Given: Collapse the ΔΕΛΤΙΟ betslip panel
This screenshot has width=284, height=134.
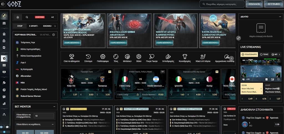Looking at the screenshot, I should [x=280, y=17].
